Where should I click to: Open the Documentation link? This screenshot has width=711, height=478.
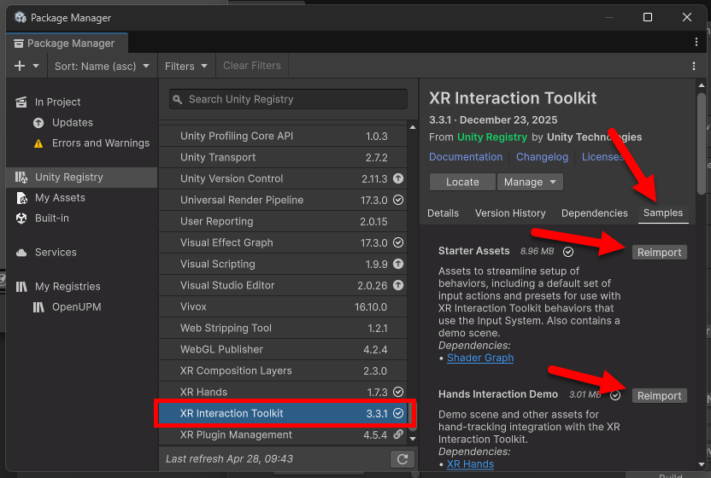pos(466,157)
